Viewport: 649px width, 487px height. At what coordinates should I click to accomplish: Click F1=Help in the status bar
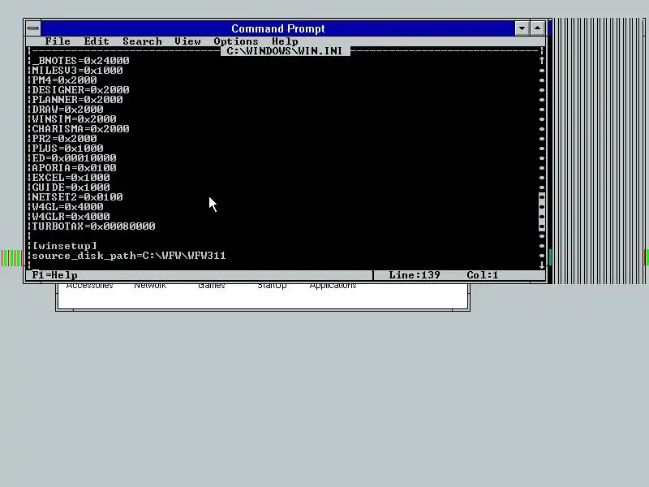click(54, 275)
